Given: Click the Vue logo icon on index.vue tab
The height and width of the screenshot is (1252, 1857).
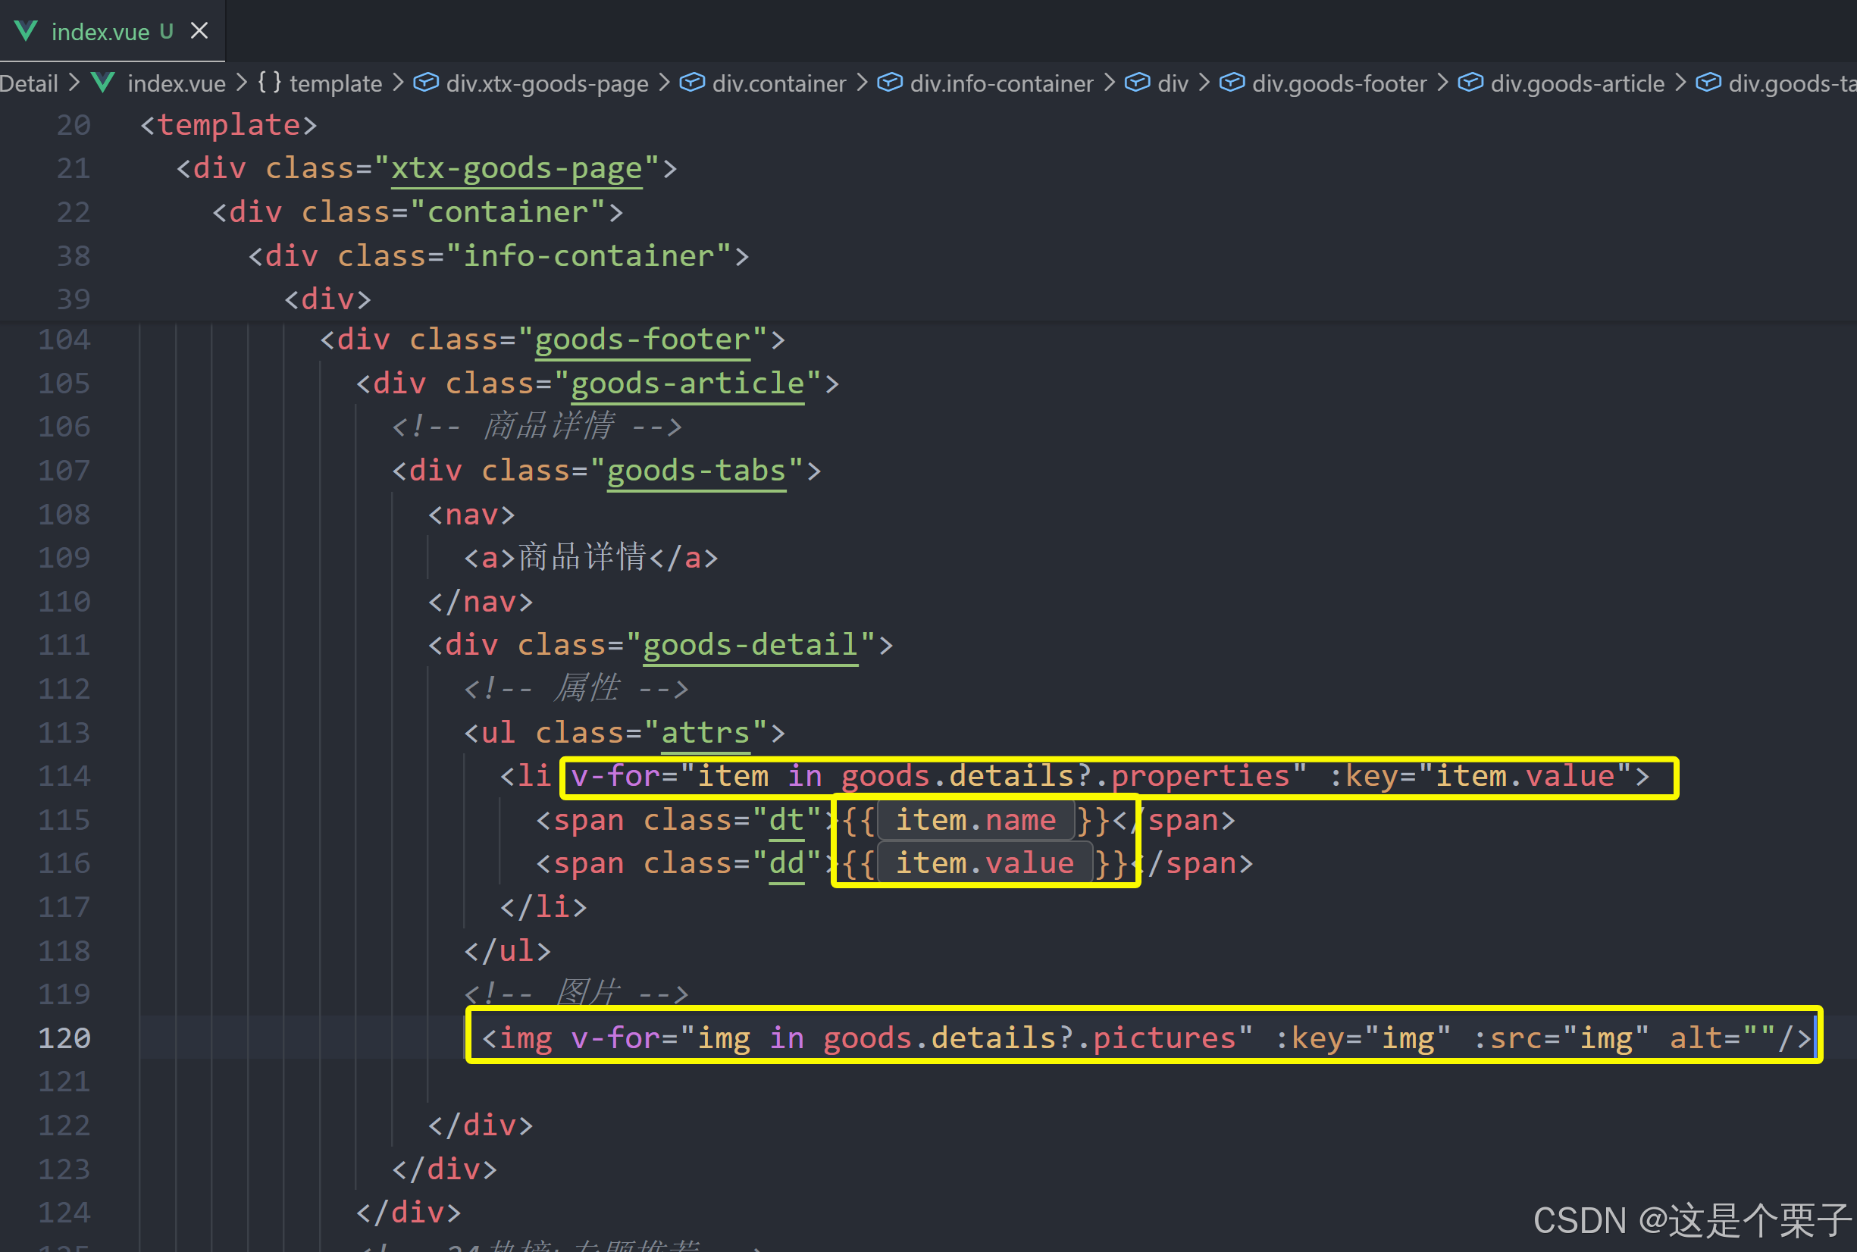Looking at the screenshot, I should [26, 31].
